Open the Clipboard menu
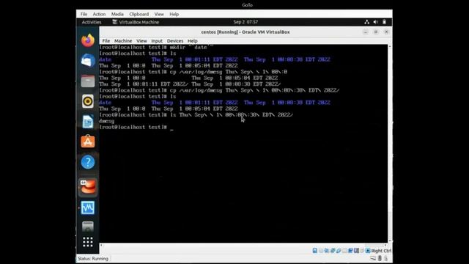Image resolution: width=469 pixels, height=264 pixels. tap(139, 14)
